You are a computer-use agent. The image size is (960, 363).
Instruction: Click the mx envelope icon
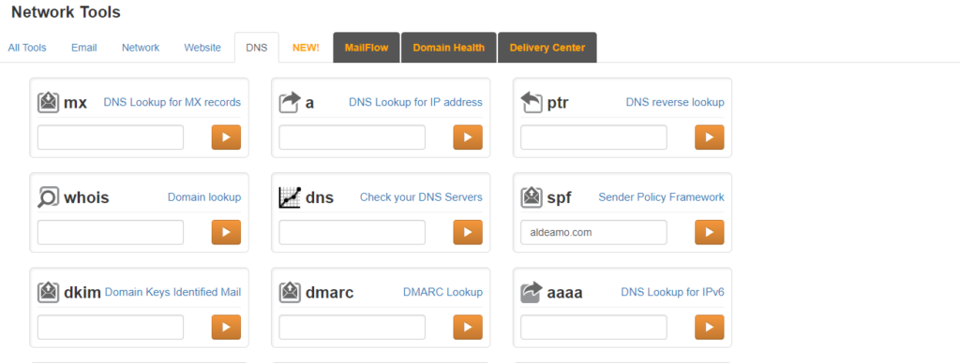49,102
